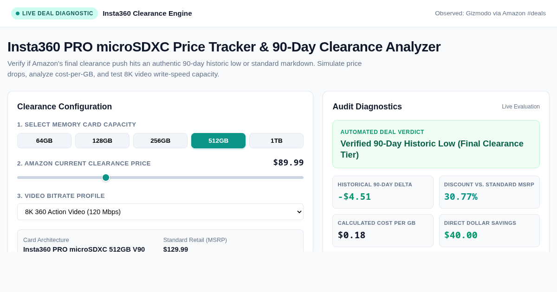Click the 30.77% discount value
This screenshot has height=292, width=557.
460,197
